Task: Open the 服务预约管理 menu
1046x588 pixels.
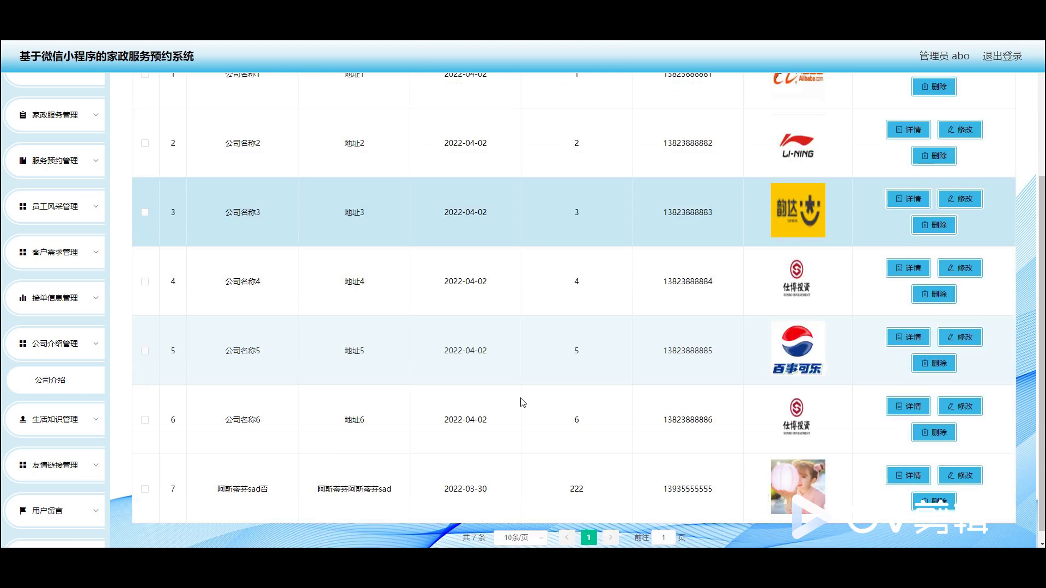Action: [55, 161]
